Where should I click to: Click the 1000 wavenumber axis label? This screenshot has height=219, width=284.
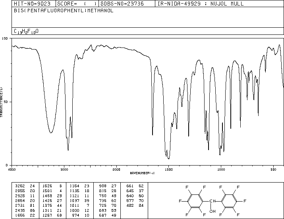coord(221,169)
